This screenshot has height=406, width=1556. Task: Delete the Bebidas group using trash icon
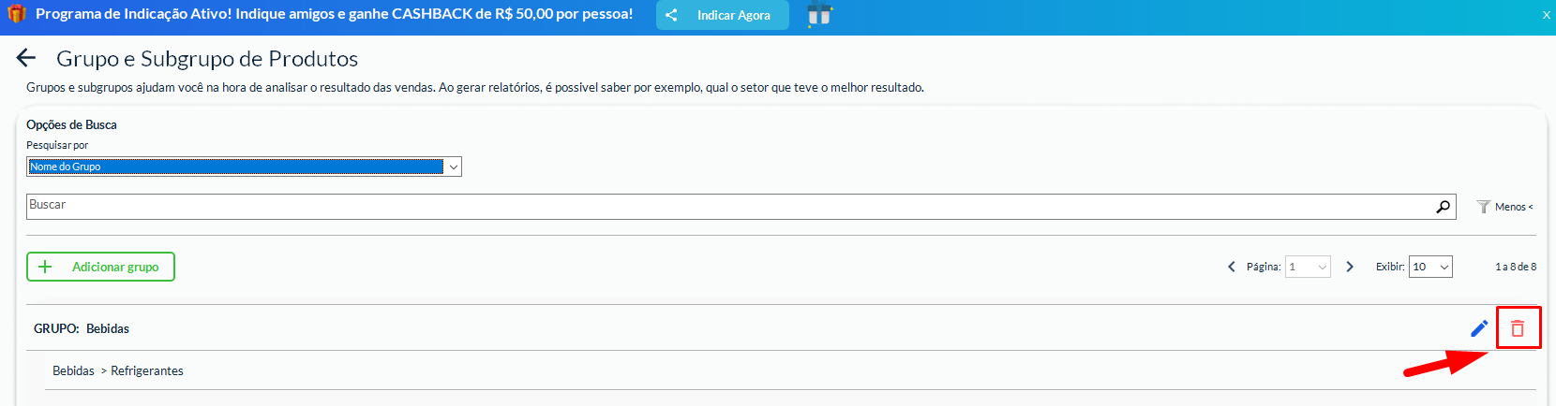[1518, 328]
